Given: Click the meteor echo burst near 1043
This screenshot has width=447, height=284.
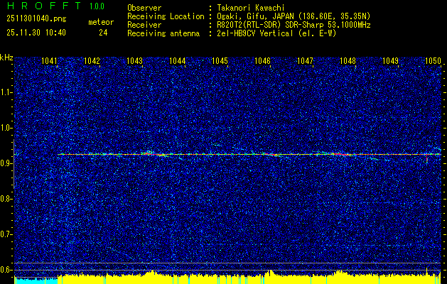Looking at the screenshot, I should click(156, 154).
